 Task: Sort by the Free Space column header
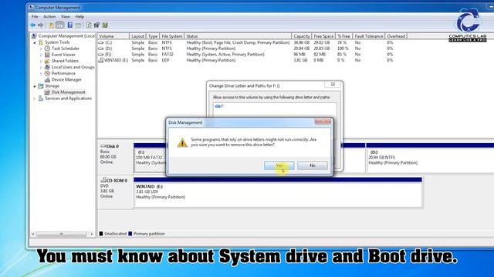click(323, 36)
